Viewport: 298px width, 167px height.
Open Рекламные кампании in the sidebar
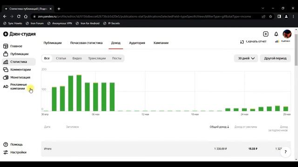click(x=15, y=87)
